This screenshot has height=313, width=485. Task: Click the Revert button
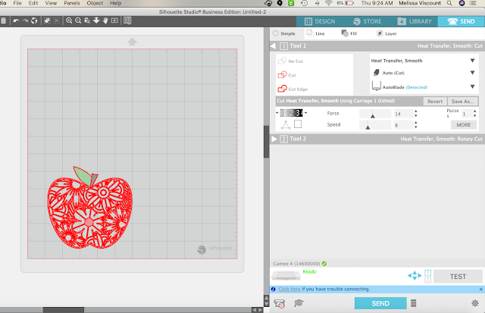click(435, 102)
